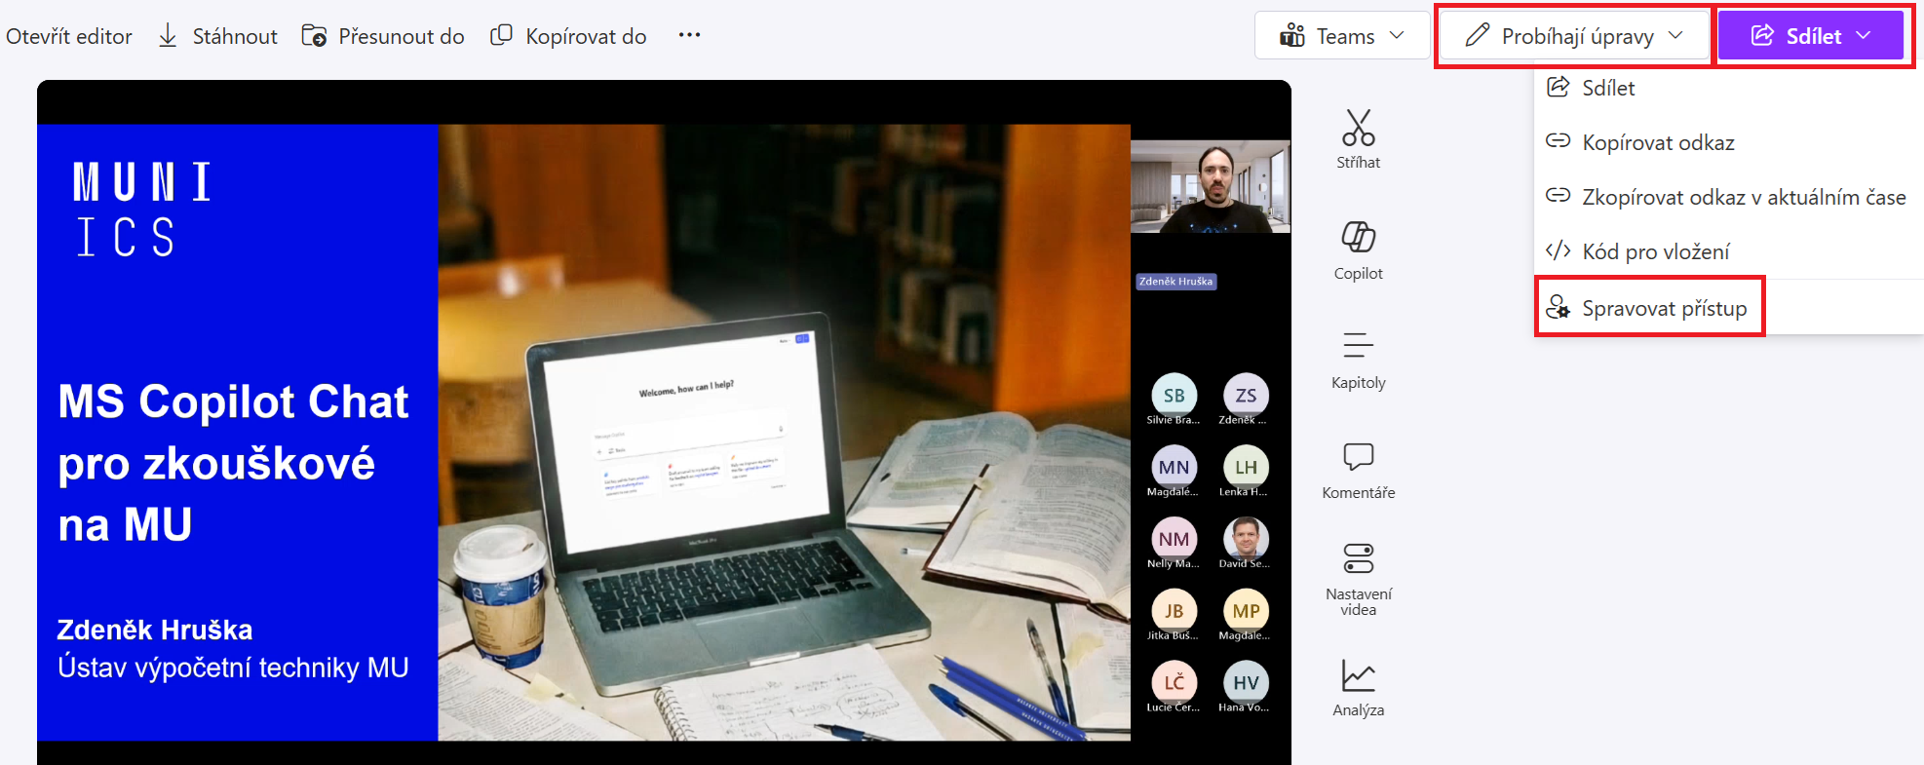Click the LH participant avatar
Viewport: 1924px width, 765px height.
[x=1246, y=467]
